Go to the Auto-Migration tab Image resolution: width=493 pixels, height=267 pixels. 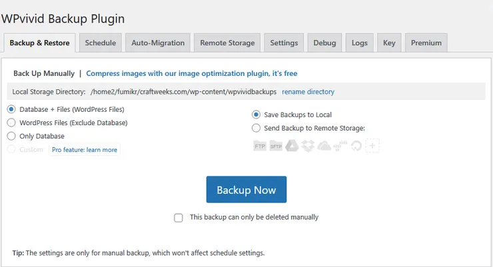point(158,43)
